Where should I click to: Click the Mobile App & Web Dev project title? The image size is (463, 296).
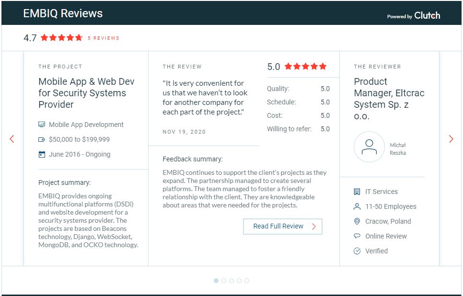[87, 93]
